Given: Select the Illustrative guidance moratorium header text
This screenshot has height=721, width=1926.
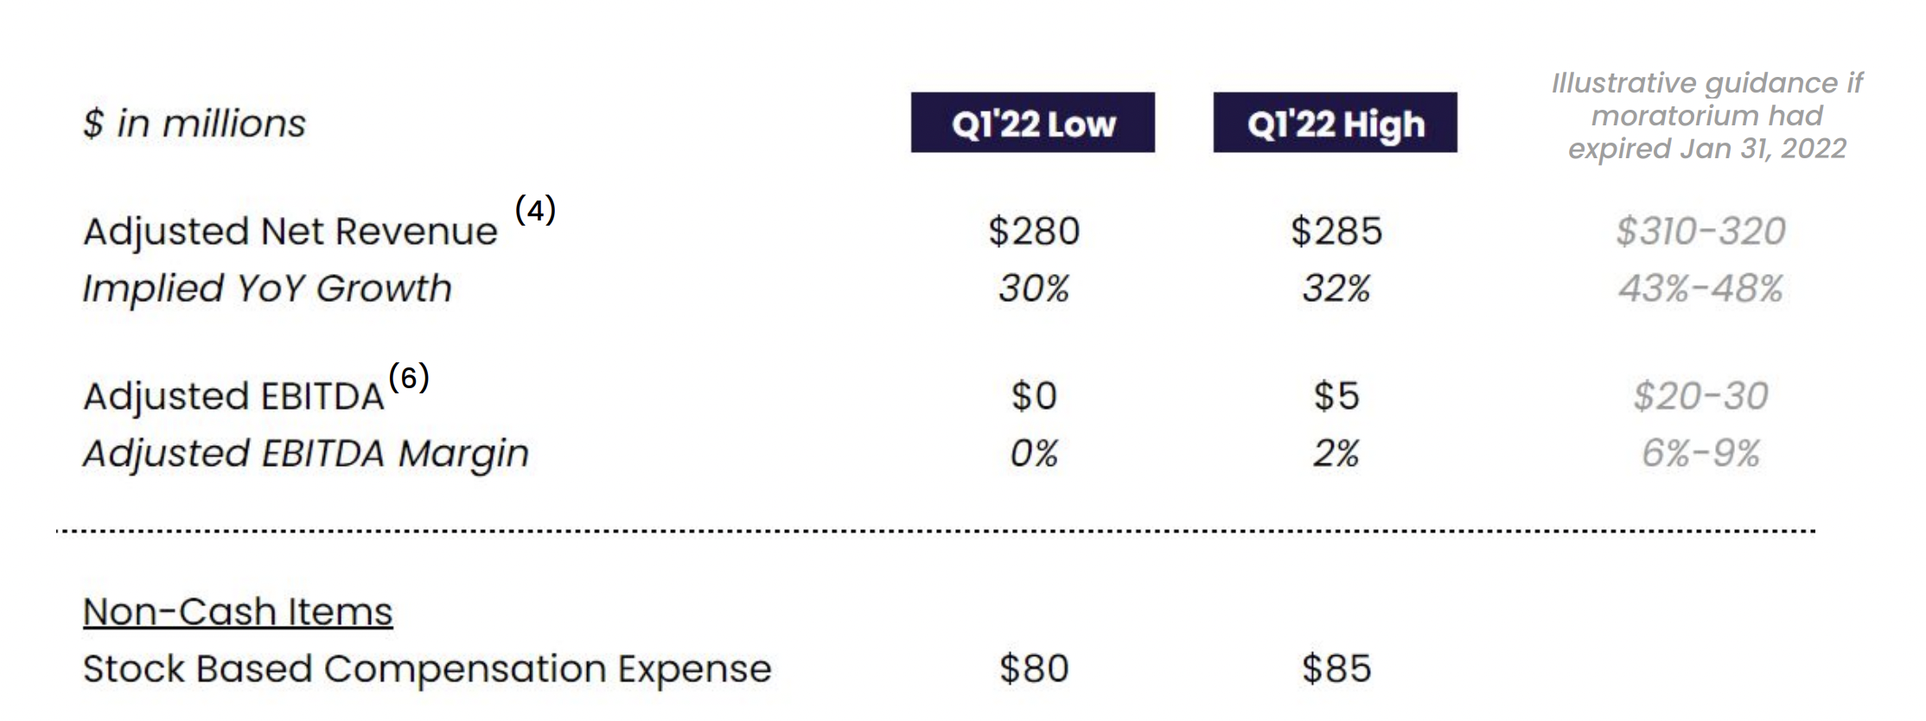Looking at the screenshot, I should pyautogui.click(x=1706, y=116).
